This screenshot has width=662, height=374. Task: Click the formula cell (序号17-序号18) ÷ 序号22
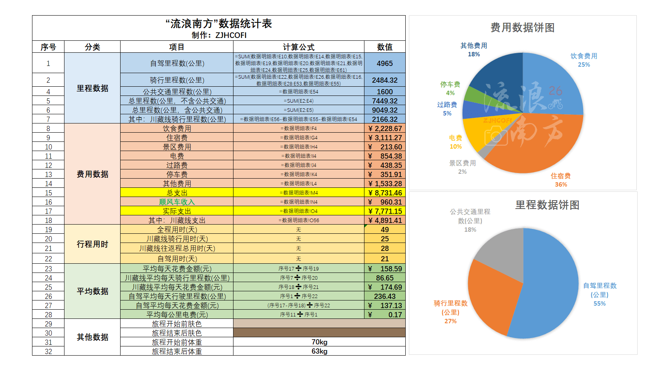tap(299, 305)
